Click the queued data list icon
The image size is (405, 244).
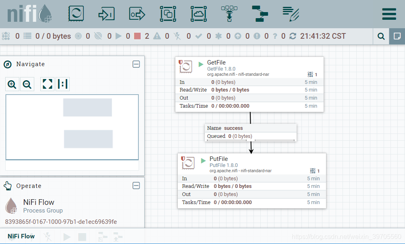tap(27, 36)
